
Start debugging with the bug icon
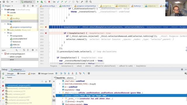pyautogui.click(x=41, y=2)
